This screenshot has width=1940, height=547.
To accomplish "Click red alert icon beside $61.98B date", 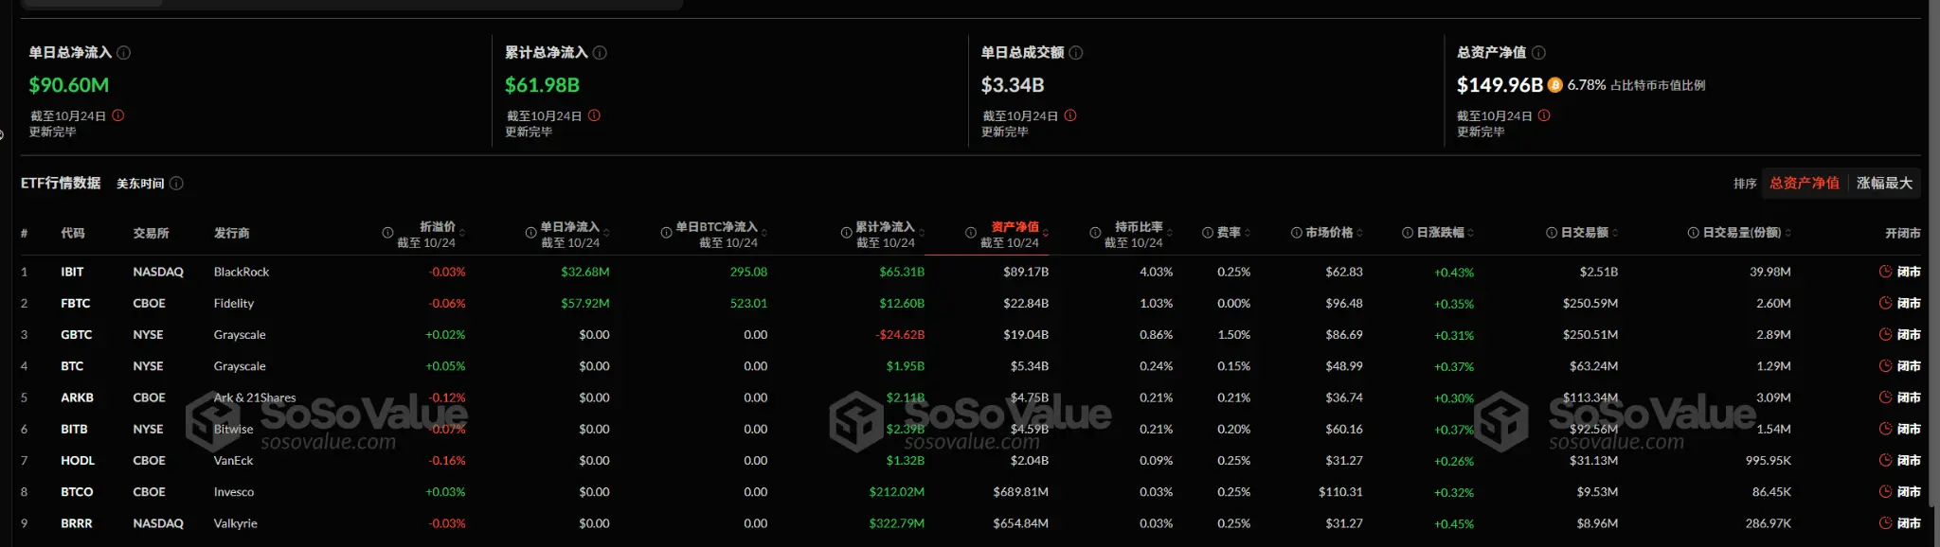I will (x=594, y=115).
